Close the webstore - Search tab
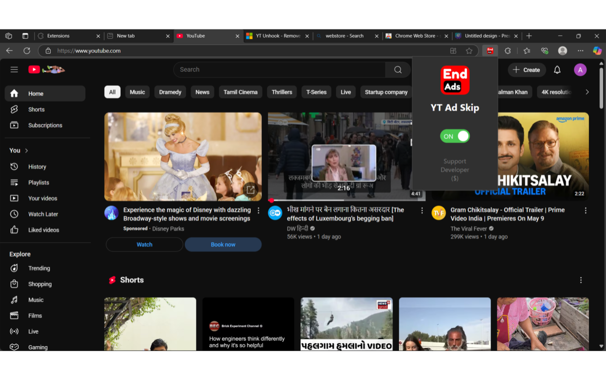The image size is (606, 379). pos(377,36)
